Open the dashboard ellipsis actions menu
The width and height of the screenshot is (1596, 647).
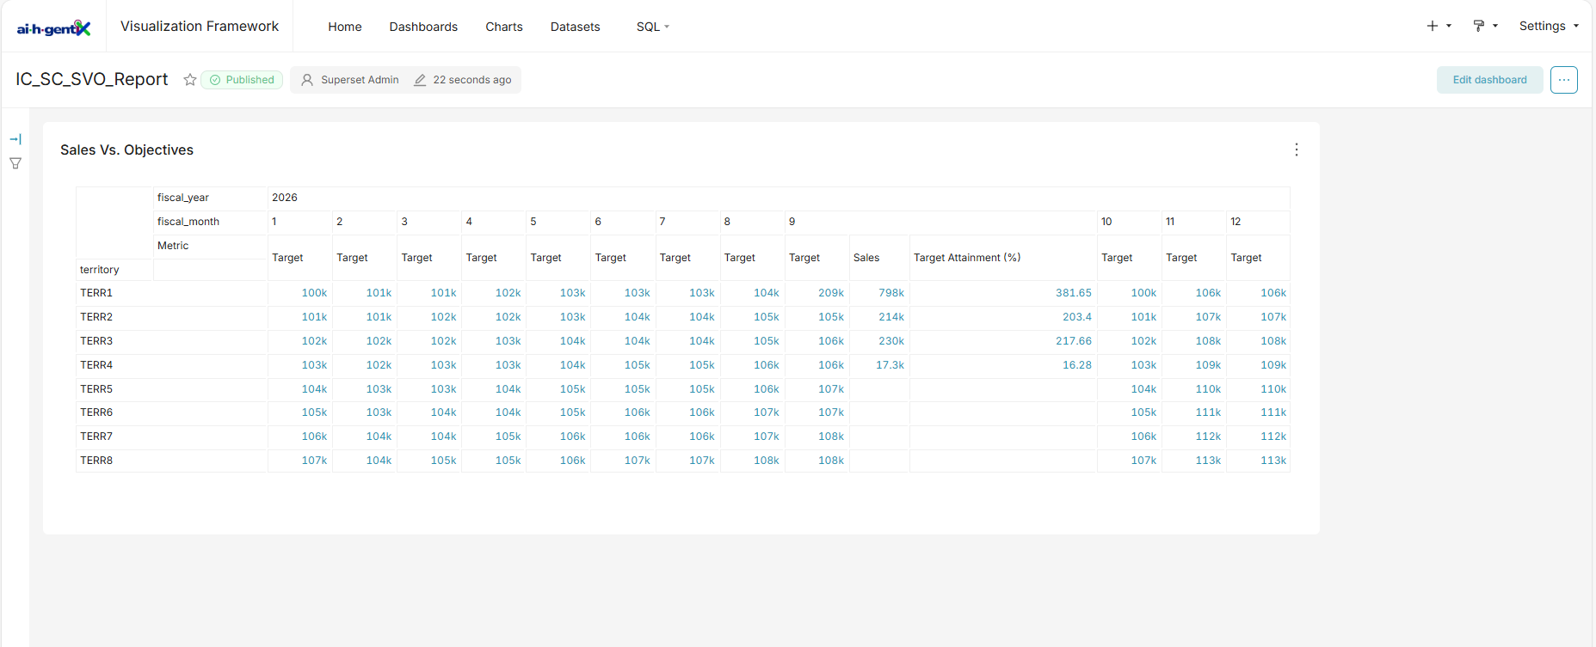(1564, 80)
